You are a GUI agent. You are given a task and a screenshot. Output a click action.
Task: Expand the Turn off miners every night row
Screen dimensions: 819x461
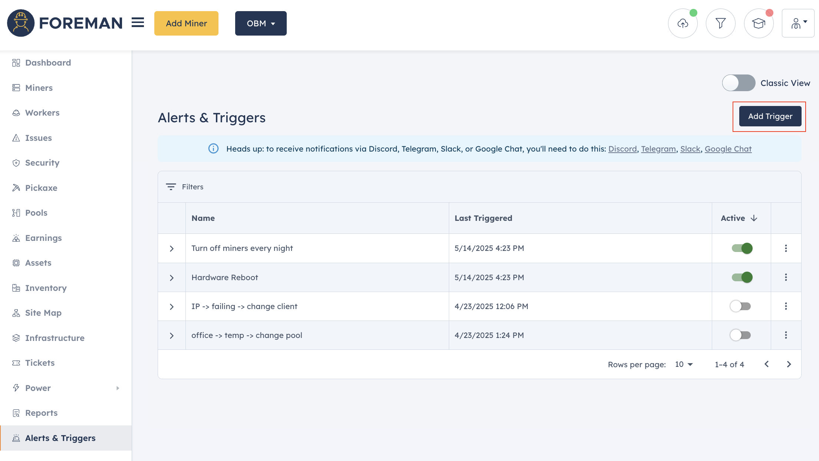171,248
